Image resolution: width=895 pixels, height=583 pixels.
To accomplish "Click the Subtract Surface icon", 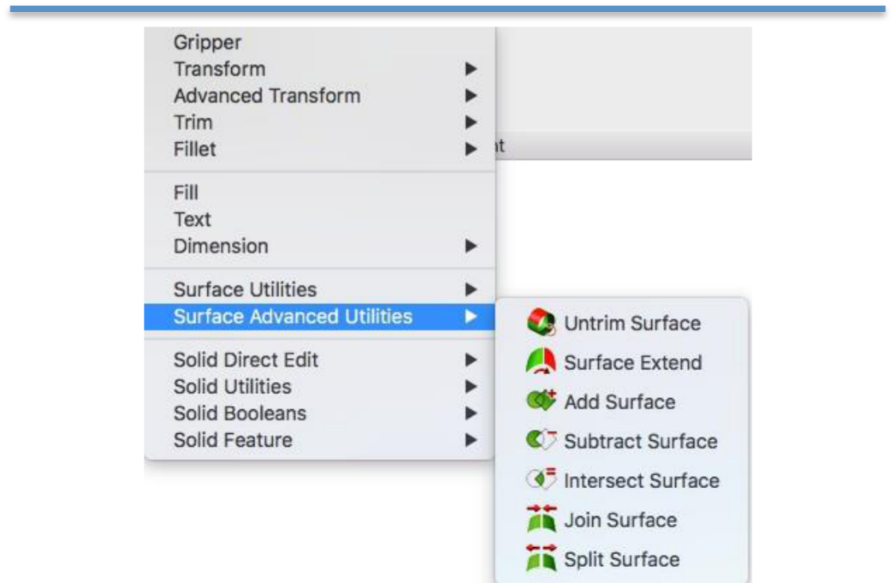I will tap(541, 441).
